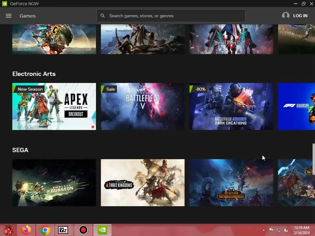Click the network tray icon
This screenshot has width=315, height=236.
click(x=279, y=230)
